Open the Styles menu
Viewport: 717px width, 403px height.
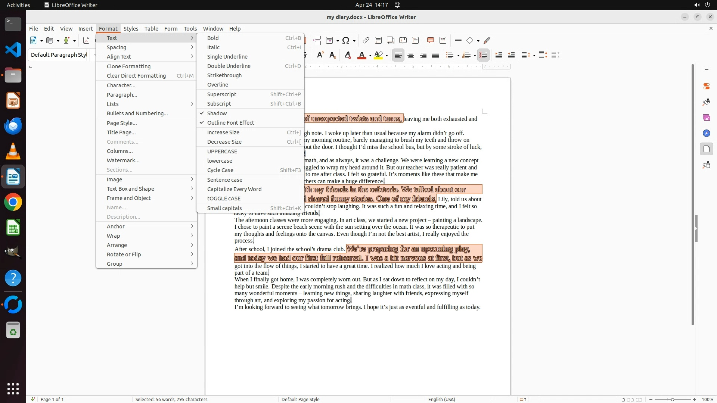coord(131,28)
